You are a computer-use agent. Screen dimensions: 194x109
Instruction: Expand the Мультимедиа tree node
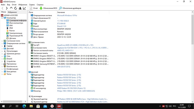(x=2, y=51)
